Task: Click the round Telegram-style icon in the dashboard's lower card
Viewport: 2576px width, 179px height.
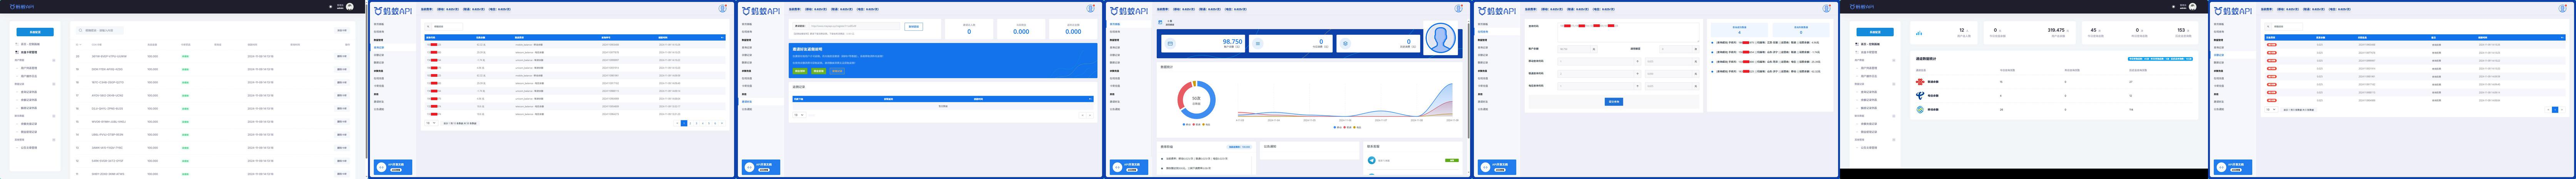Action: (x=1372, y=160)
